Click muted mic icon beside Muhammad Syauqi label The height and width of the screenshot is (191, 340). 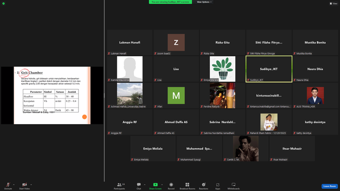tap(178, 160)
